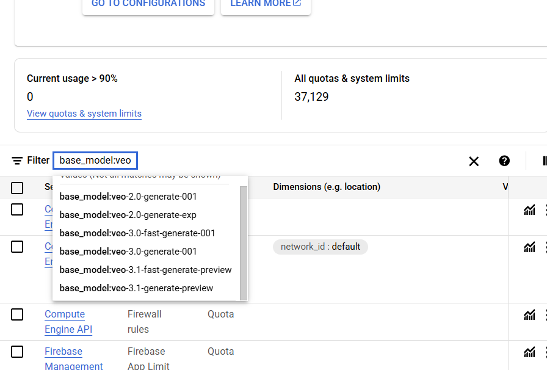
Task: Open external link icon on LEARN MORE
Action: tap(297, 3)
